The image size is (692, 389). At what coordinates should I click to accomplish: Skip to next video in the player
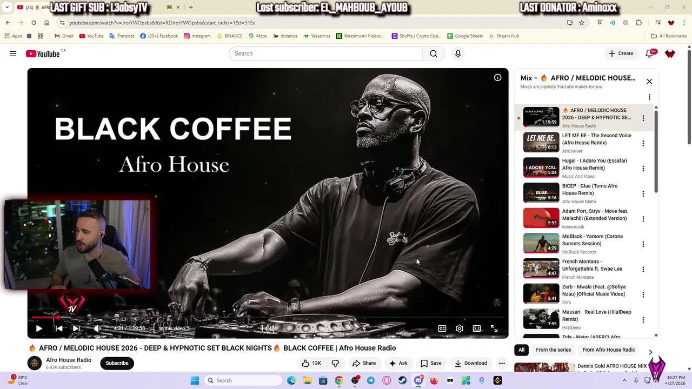(76, 328)
